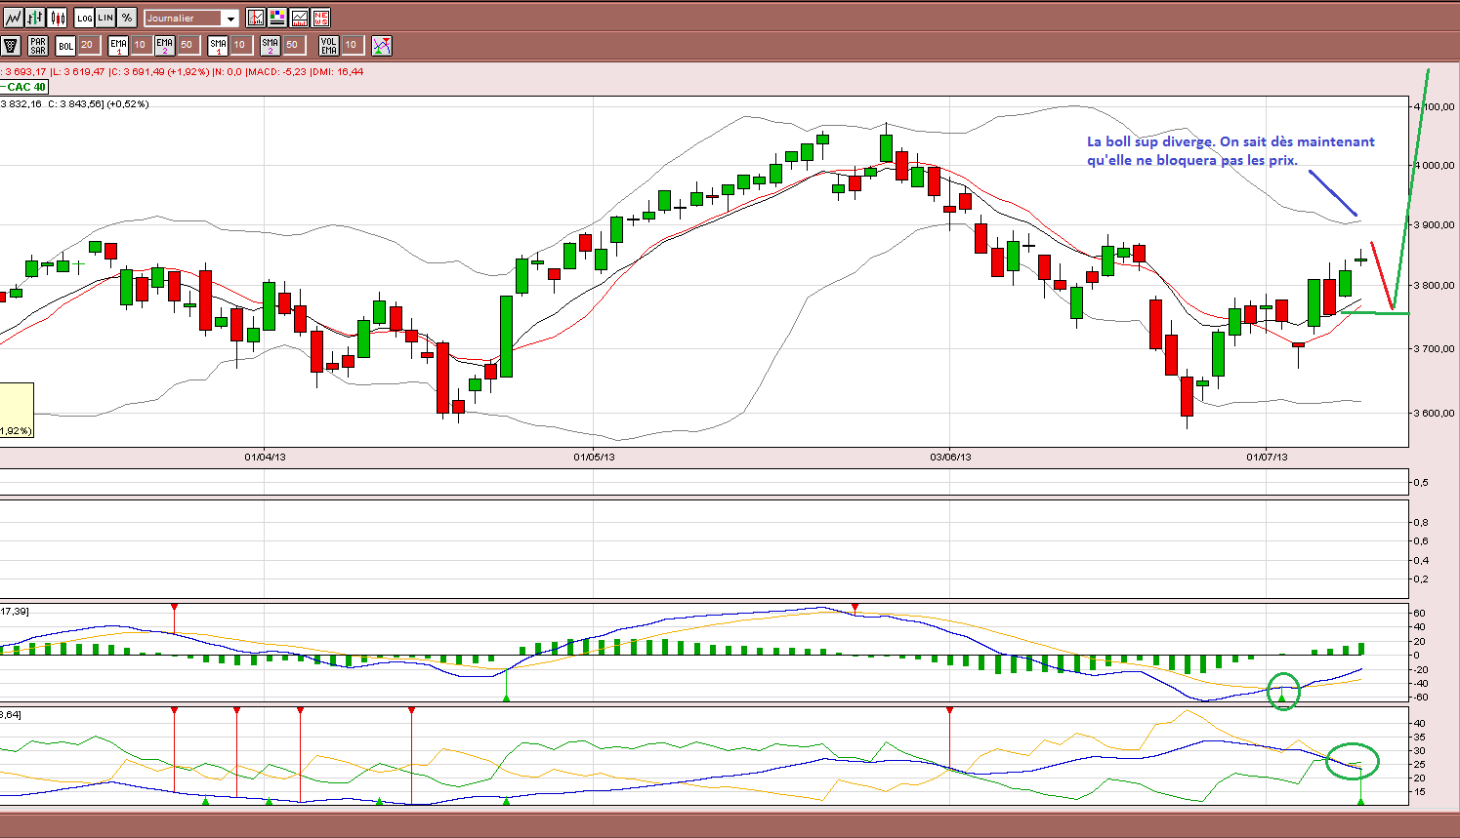Image resolution: width=1460 pixels, height=838 pixels.
Task: Toggle the EMA 2 moving average
Action: tap(164, 45)
